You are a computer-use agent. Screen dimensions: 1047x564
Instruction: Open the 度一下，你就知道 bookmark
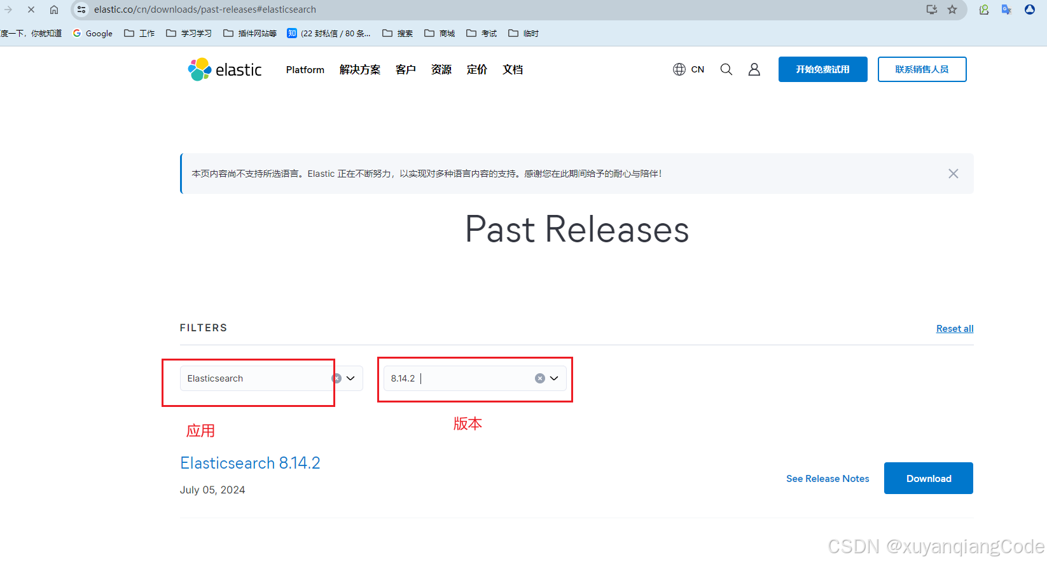(x=31, y=33)
